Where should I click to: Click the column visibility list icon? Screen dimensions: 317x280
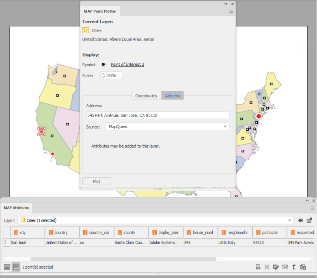click(x=258, y=267)
